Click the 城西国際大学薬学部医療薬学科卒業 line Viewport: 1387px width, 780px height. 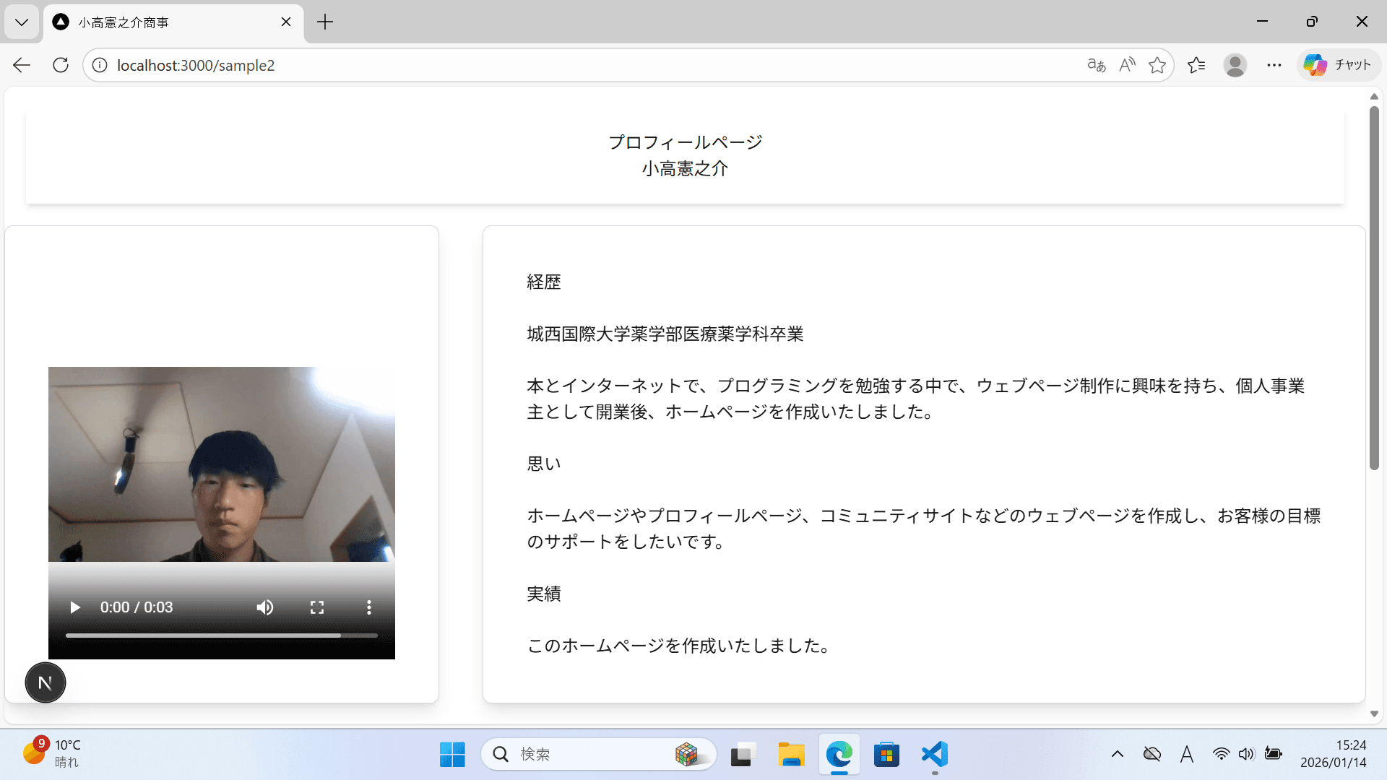click(665, 334)
